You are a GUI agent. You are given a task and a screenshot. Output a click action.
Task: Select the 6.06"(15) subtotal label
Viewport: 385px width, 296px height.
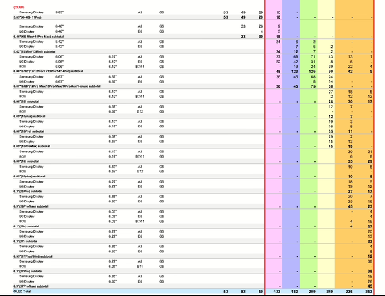pyautogui.click(x=26, y=101)
